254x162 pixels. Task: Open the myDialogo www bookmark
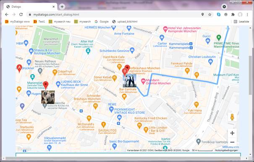click(18, 21)
